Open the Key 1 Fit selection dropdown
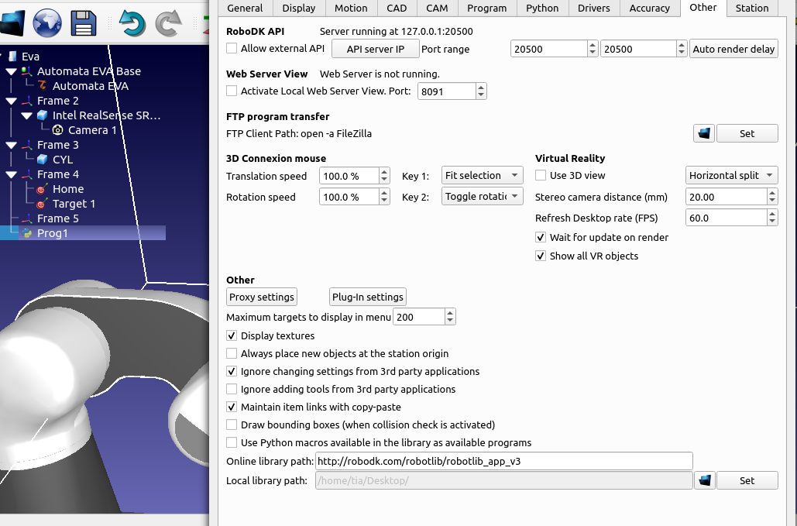Screen dimensions: 797x526 pyautogui.click(x=482, y=176)
